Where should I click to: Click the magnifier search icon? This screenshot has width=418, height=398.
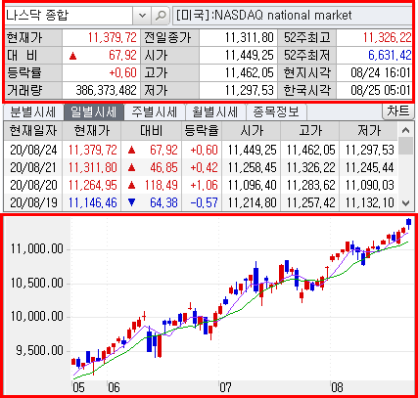pos(161,16)
